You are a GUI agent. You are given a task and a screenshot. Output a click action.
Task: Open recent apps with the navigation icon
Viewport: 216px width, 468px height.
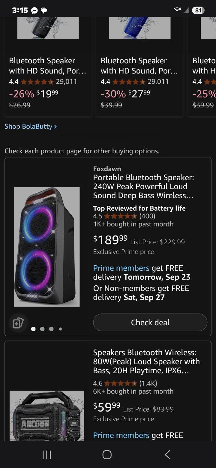(x=46, y=454)
